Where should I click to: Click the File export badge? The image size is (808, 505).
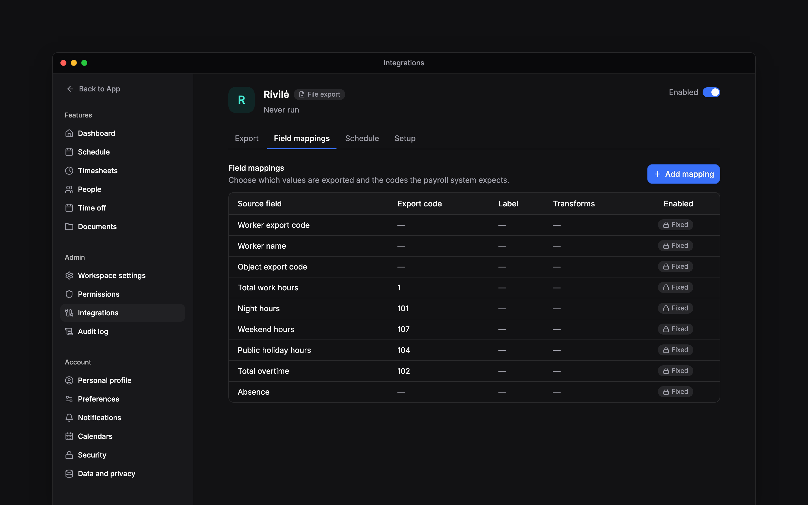click(x=319, y=94)
